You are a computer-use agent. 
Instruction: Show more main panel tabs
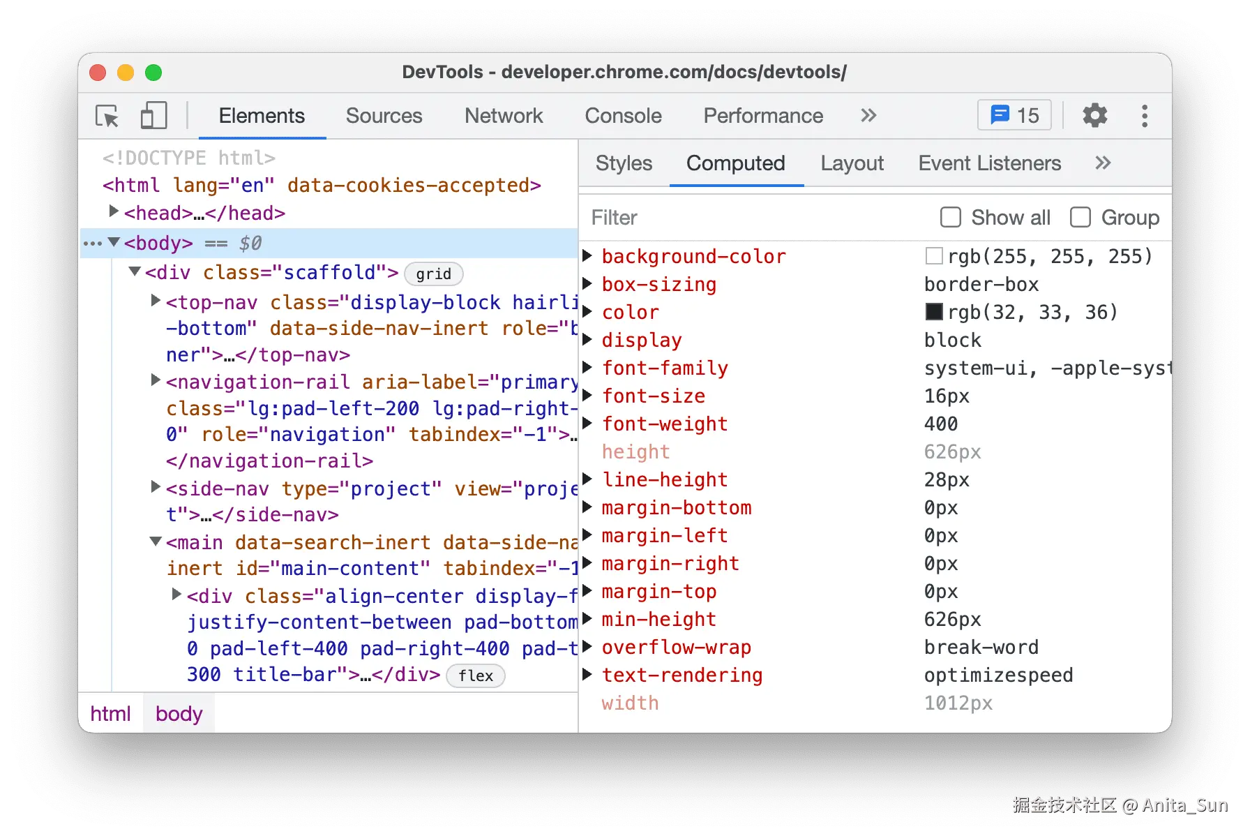click(x=868, y=116)
